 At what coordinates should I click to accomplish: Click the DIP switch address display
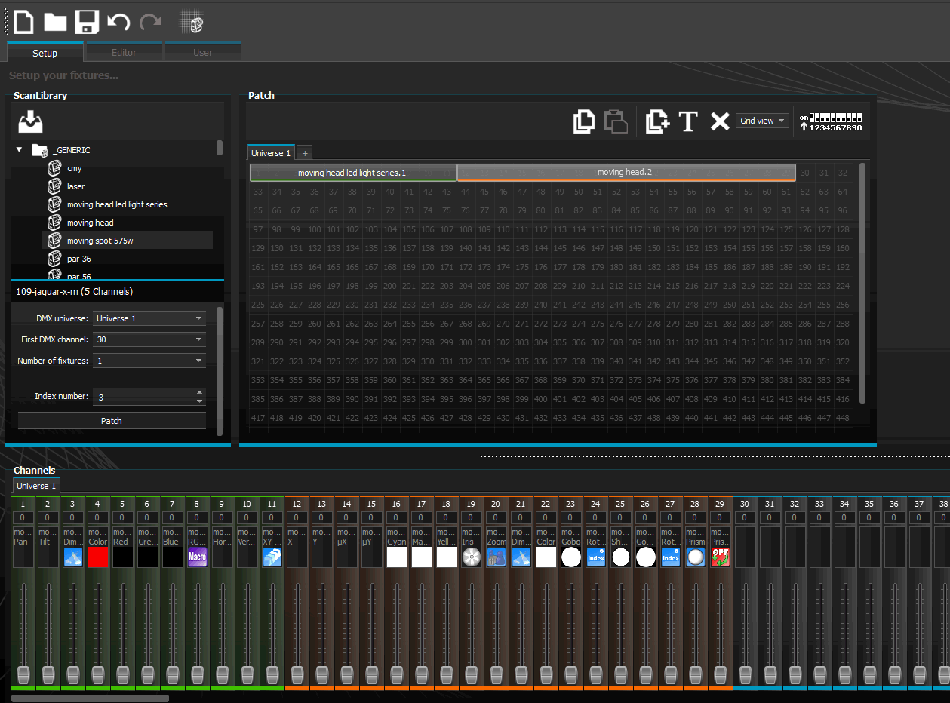(831, 122)
